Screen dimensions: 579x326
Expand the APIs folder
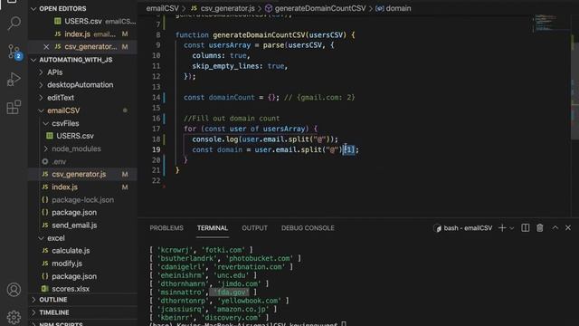82,72
